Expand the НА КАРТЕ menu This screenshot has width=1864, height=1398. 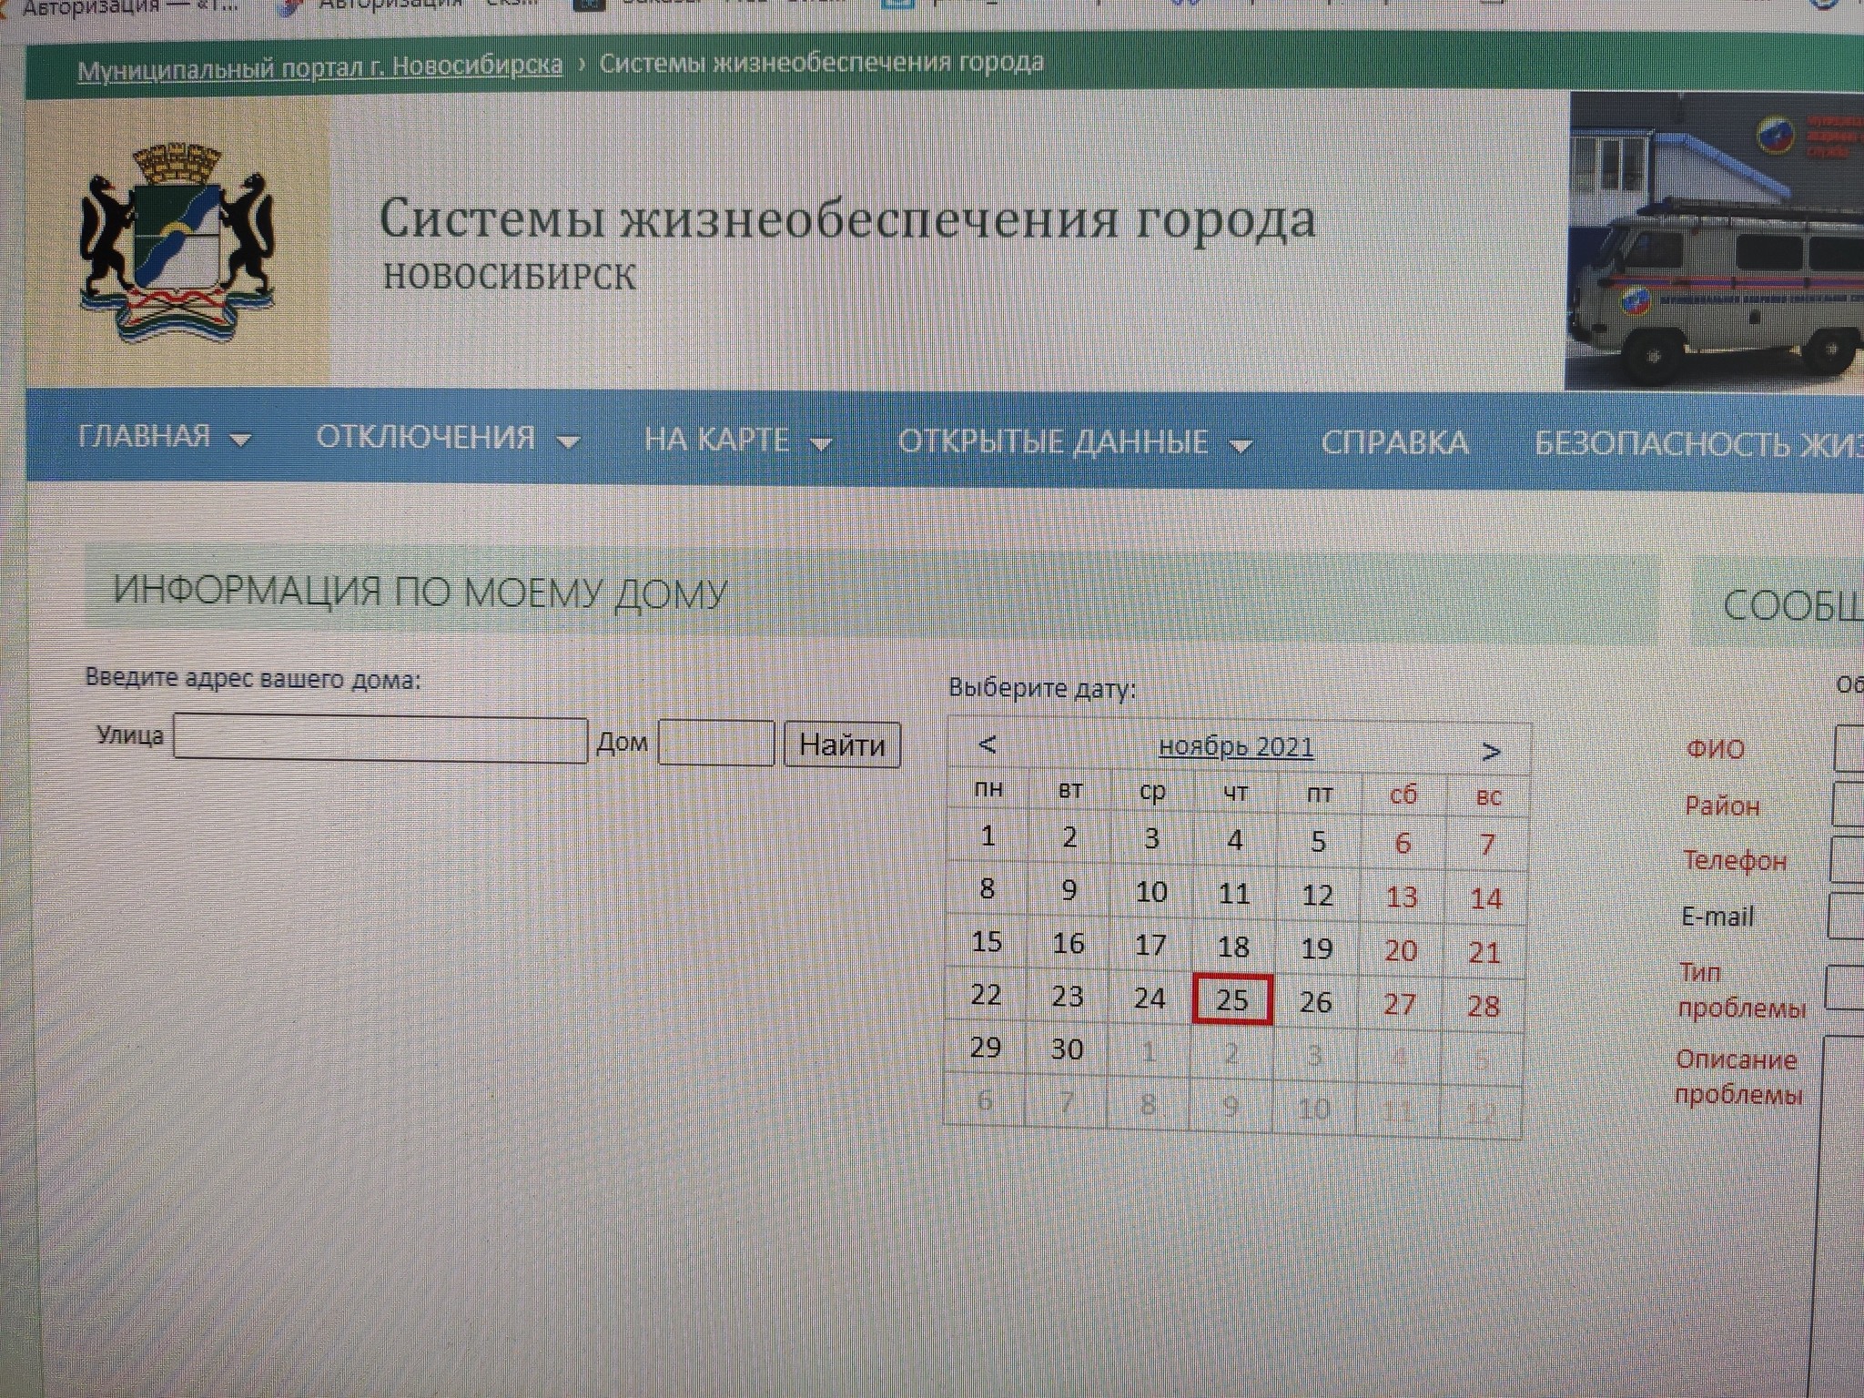[x=737, y=441]
